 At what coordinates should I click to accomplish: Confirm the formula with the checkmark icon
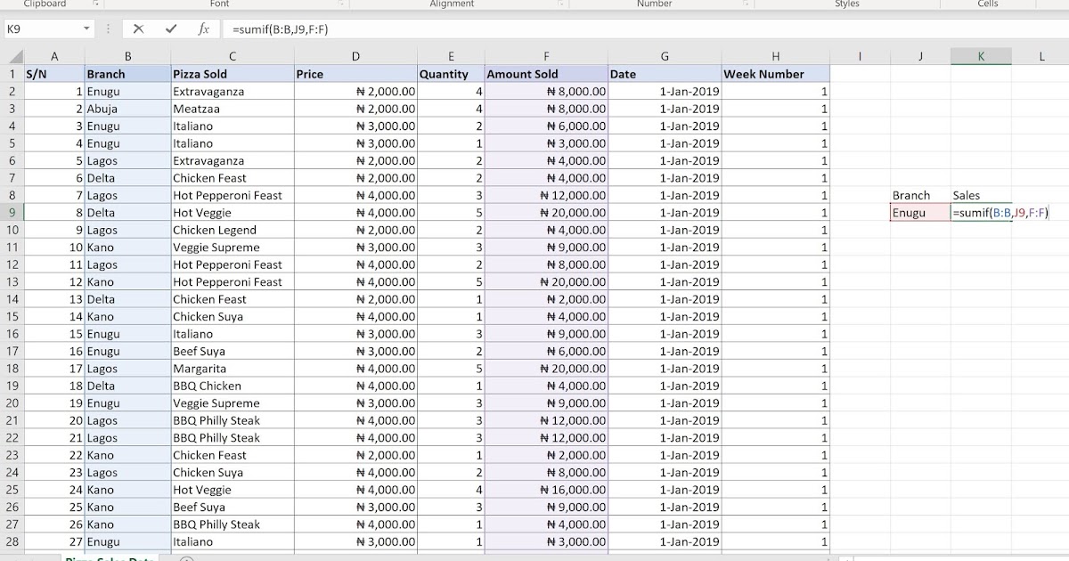click(x=171, y=28)
